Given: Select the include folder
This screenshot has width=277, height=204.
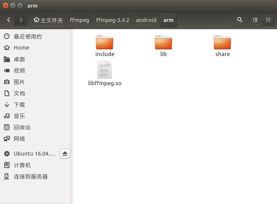Looking at the screenshot, I should (x=105, y=46).
